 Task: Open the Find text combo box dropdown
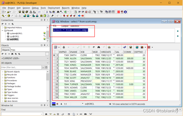click(x=42, y=114)
